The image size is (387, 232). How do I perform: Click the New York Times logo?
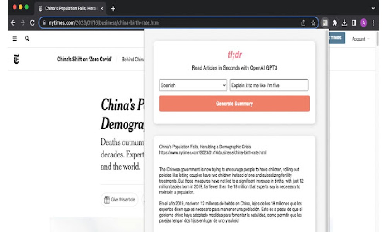[16, 59]
